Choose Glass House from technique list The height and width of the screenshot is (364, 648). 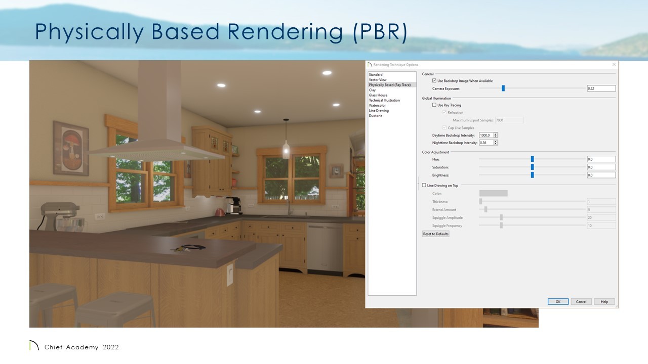tap(378, 95)
